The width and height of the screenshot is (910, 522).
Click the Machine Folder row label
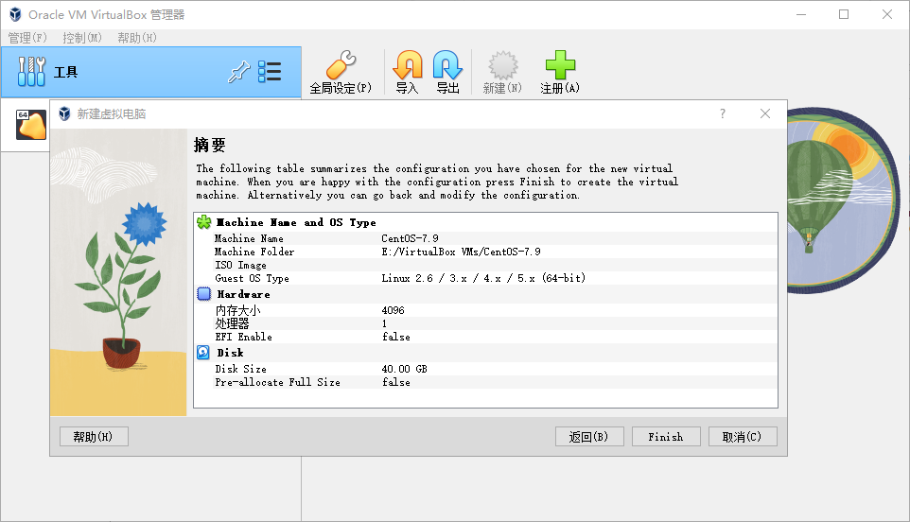(254, 252)
